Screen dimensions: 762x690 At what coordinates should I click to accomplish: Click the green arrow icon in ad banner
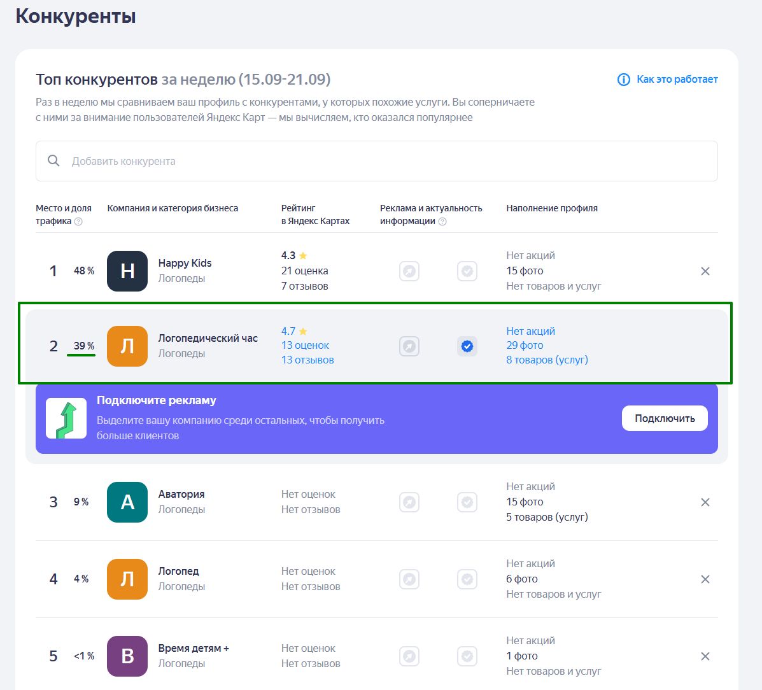(x=66, y=418)
